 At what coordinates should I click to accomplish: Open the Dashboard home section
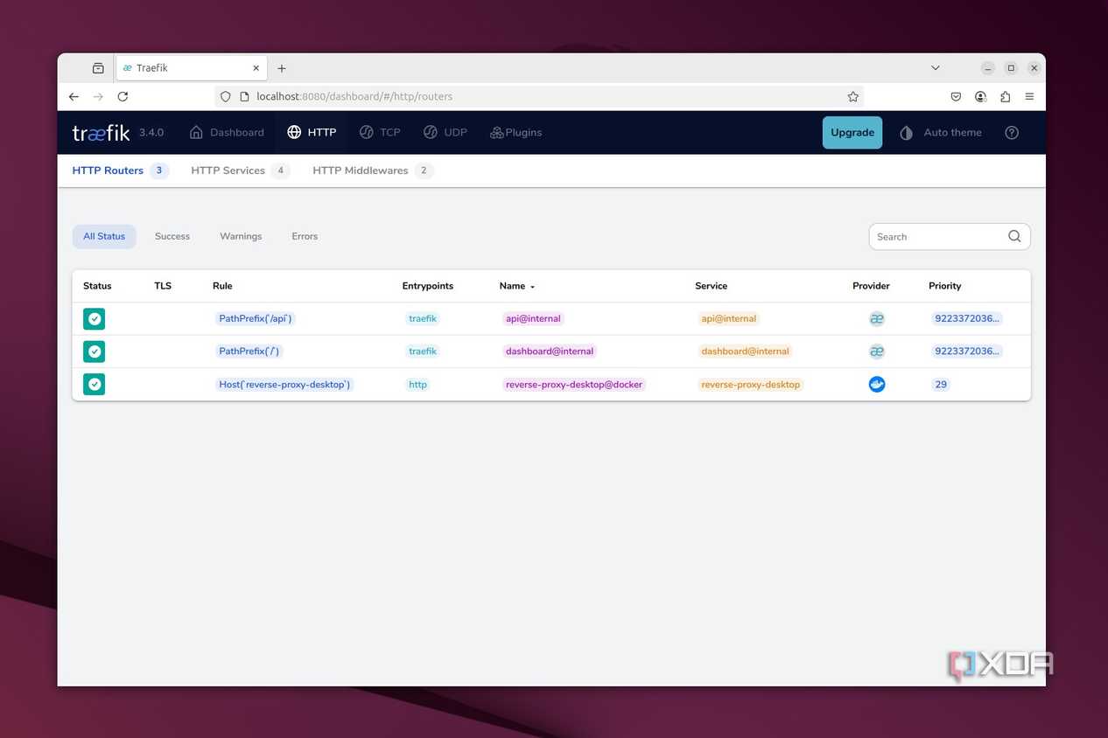coord(227,133)
